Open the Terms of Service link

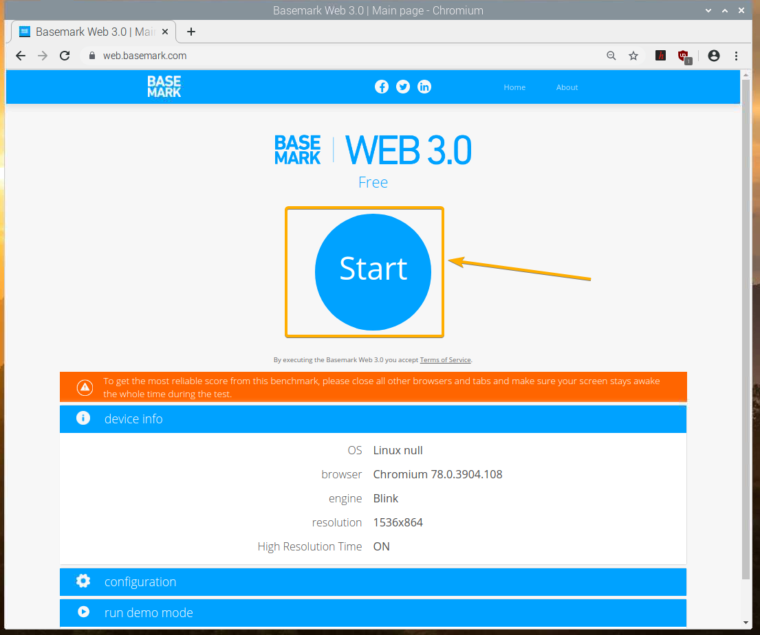pos(445,360)
